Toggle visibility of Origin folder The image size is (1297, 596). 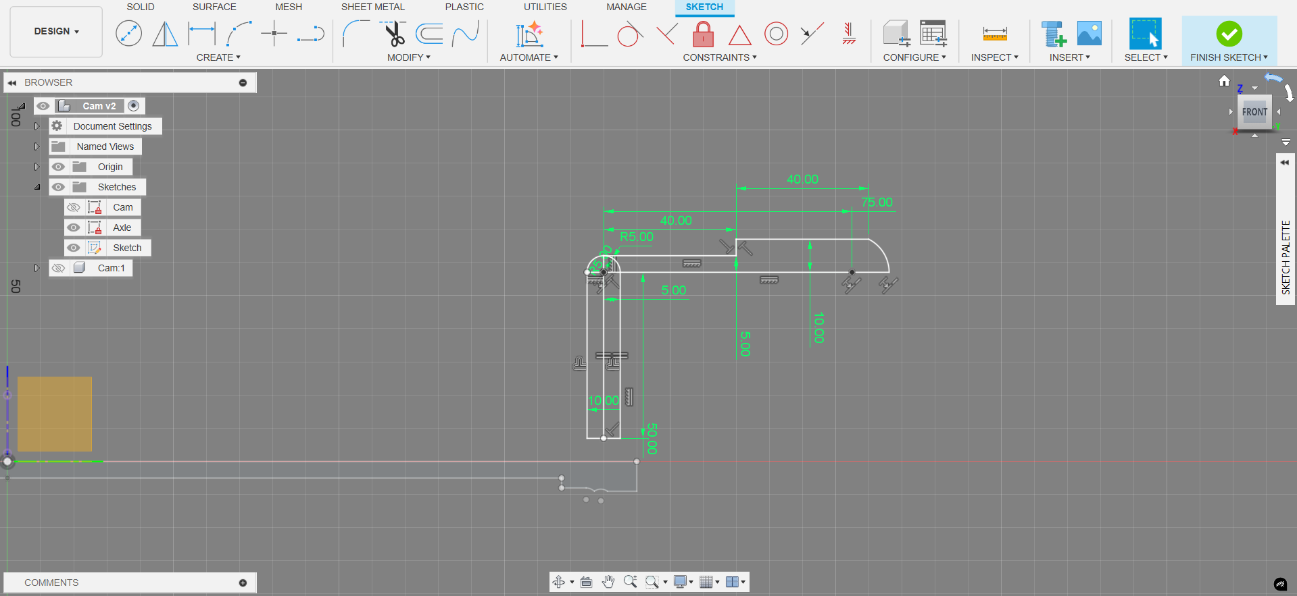(59, 167)
